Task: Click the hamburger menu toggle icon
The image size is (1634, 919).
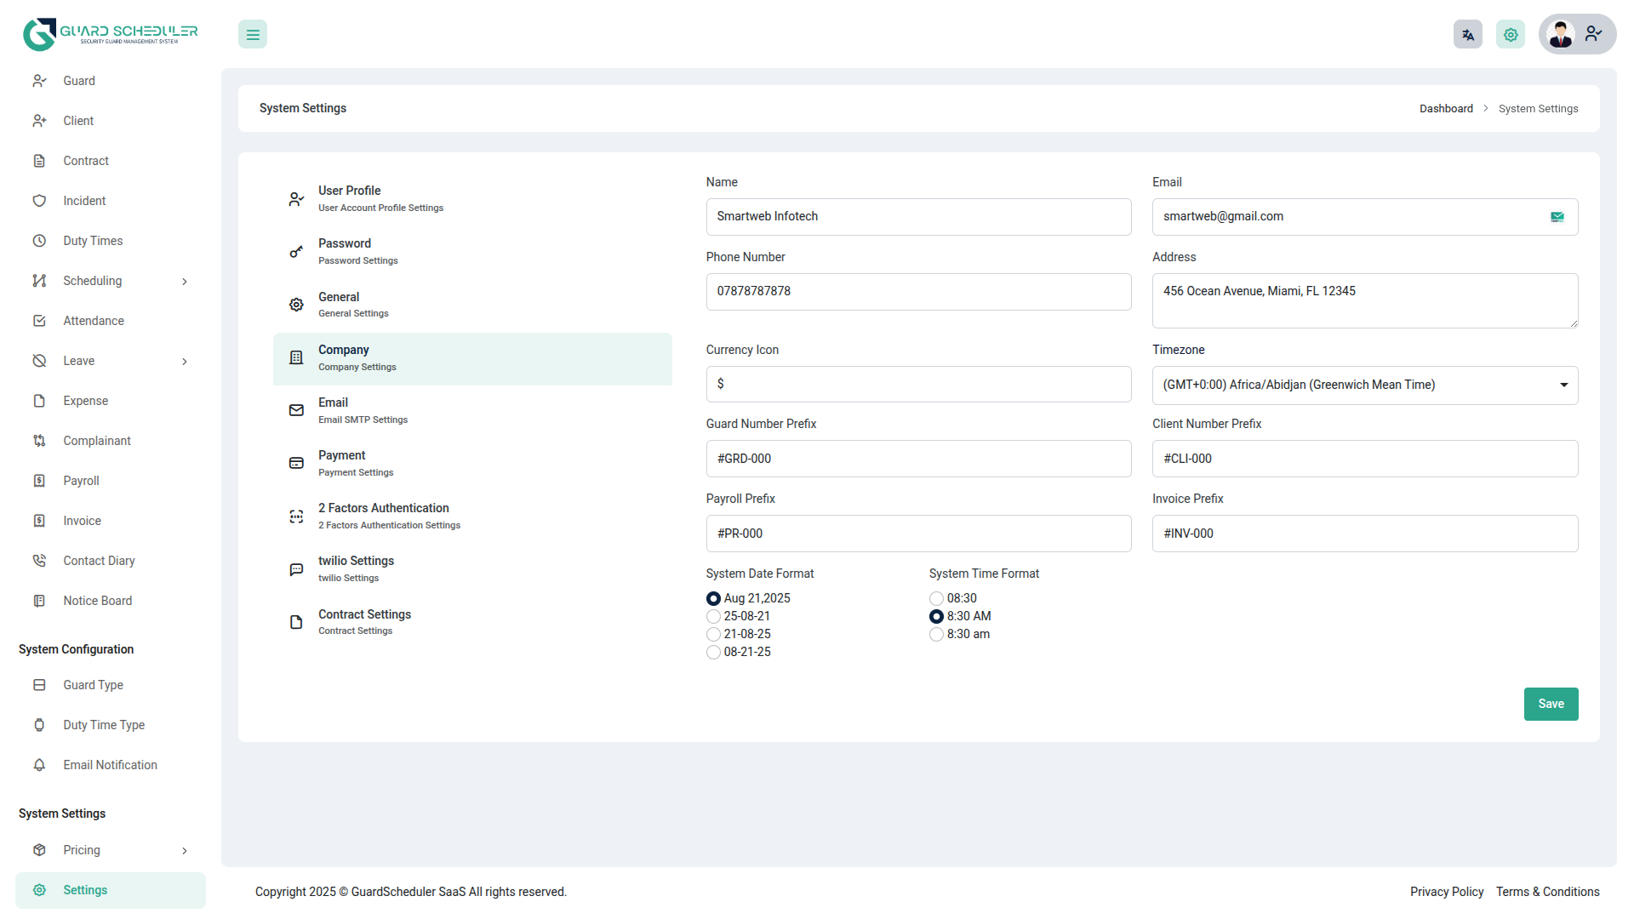Action: 253,35
